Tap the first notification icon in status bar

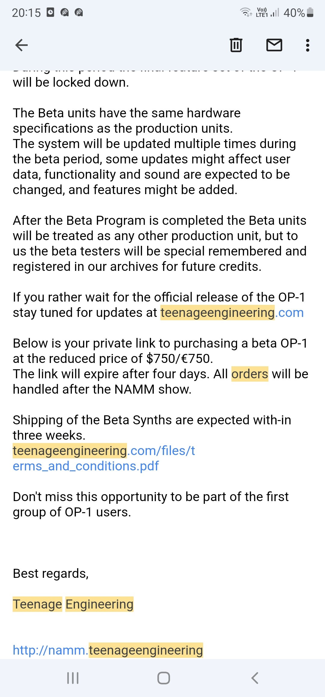[x=50, y=12]
